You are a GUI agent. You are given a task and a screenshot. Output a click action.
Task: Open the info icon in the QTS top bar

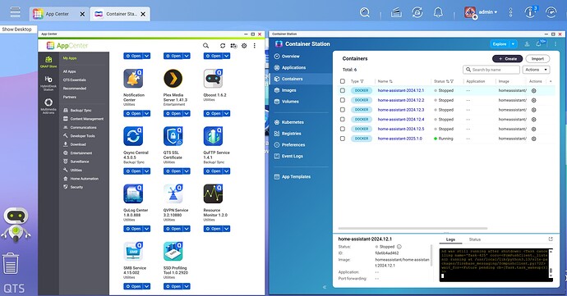click(530, 12)
